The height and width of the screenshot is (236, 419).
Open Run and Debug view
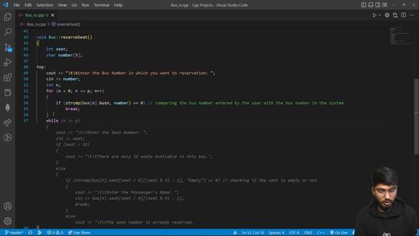[x=7, y=62]
